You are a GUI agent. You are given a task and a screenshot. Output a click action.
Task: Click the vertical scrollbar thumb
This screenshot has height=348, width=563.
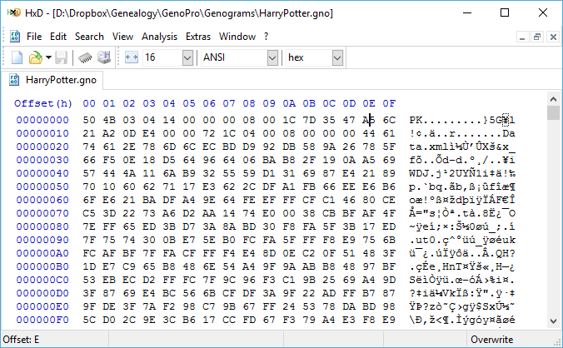[x=553, y=112]
